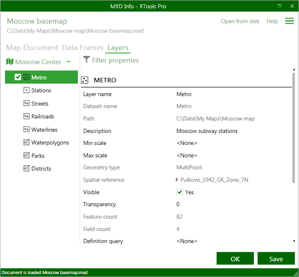Click the OK button

tap(235, 258)
